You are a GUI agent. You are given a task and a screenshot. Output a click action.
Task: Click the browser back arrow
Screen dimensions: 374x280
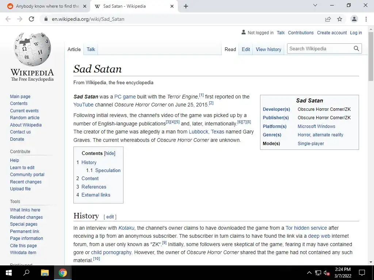8,19
